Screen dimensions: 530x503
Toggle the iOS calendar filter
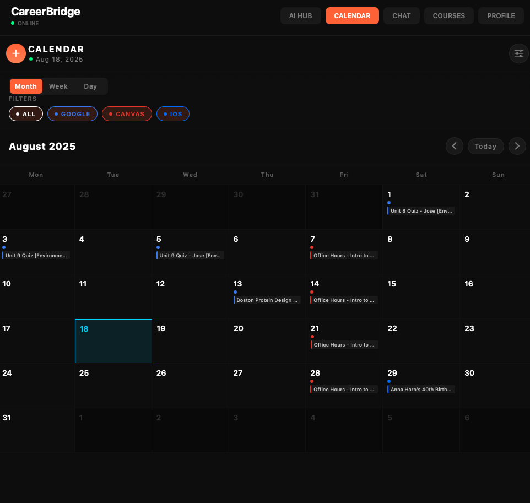173,114
